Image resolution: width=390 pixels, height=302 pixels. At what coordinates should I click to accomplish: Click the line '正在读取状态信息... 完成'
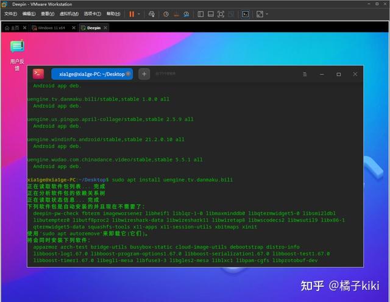point(63,200)
